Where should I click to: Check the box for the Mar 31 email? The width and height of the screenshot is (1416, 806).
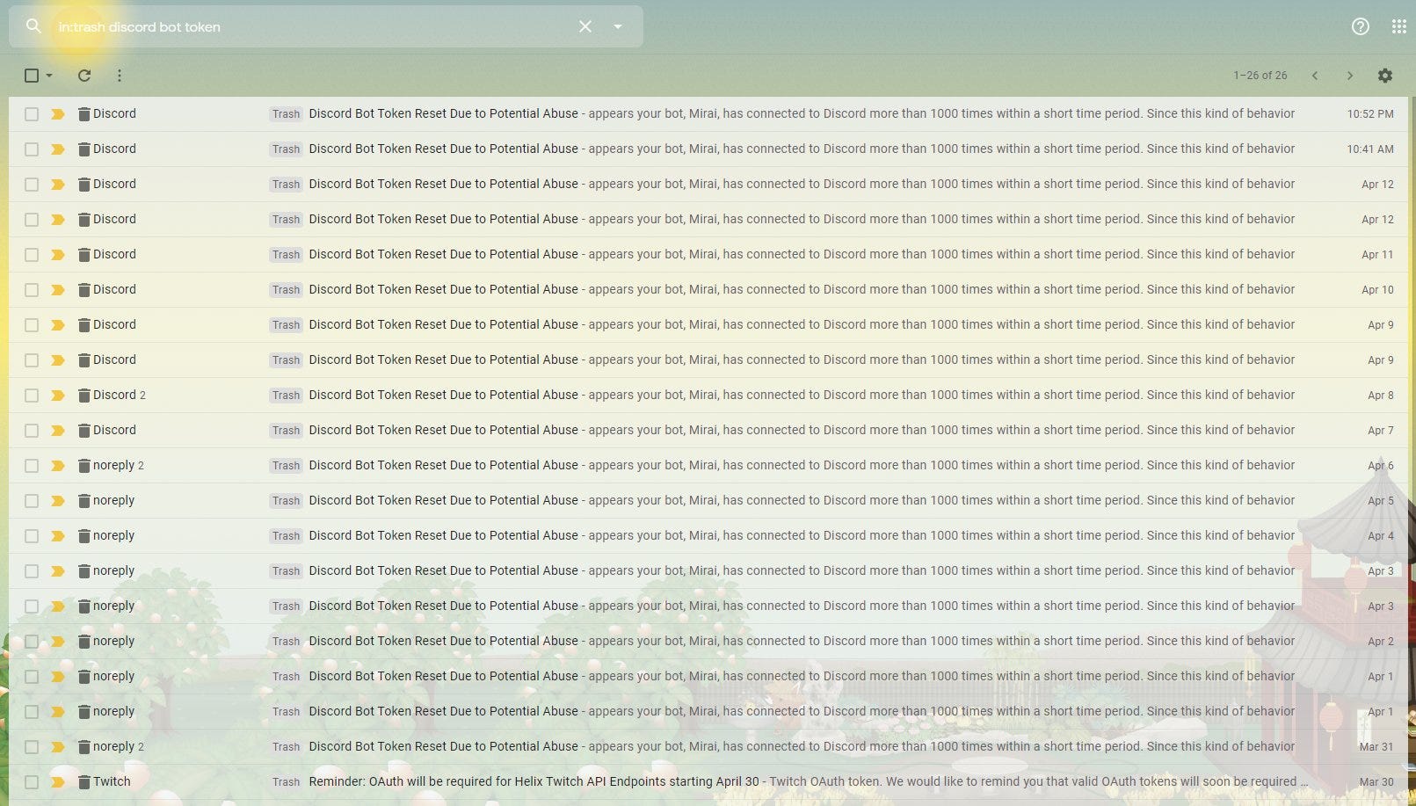32,747
